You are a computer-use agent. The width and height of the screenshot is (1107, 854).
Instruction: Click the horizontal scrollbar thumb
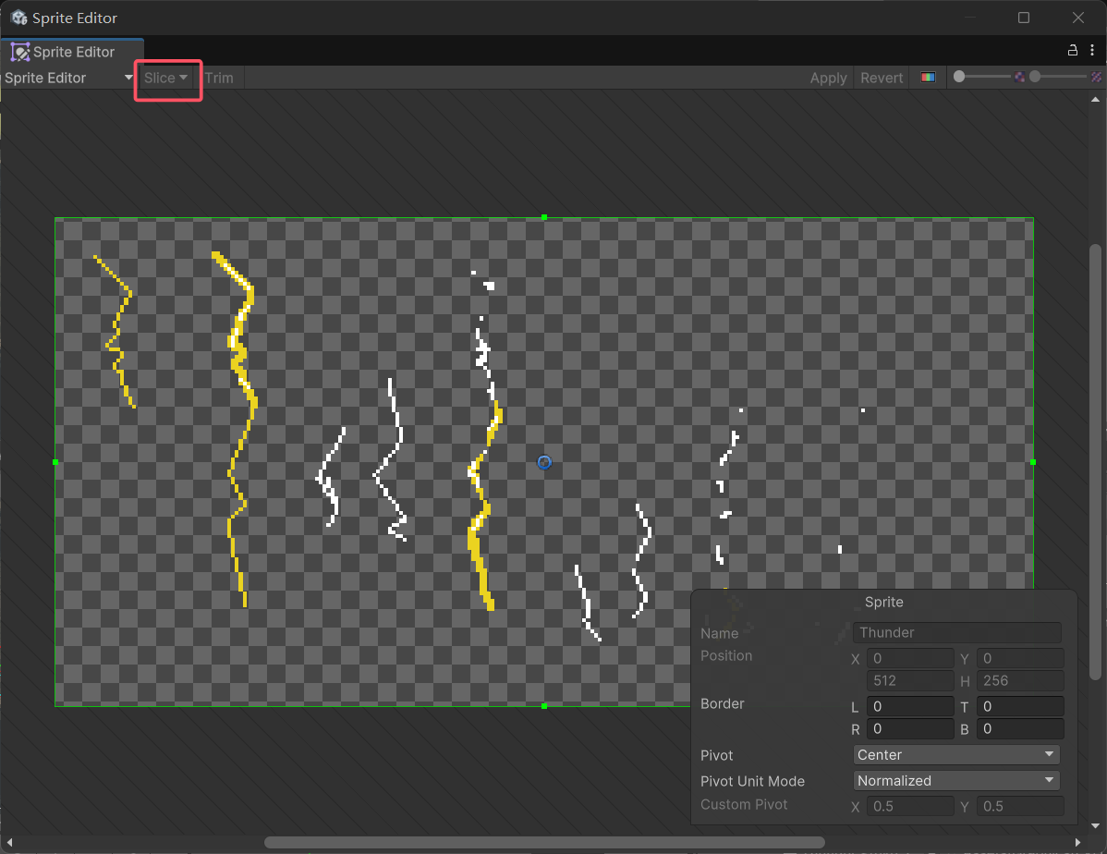pos(544,842)
